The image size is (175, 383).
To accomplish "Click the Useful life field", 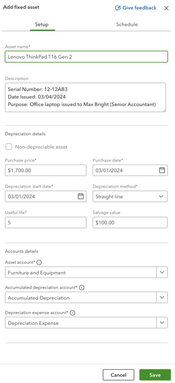I will pyautogui.click(x=45, y=223).
